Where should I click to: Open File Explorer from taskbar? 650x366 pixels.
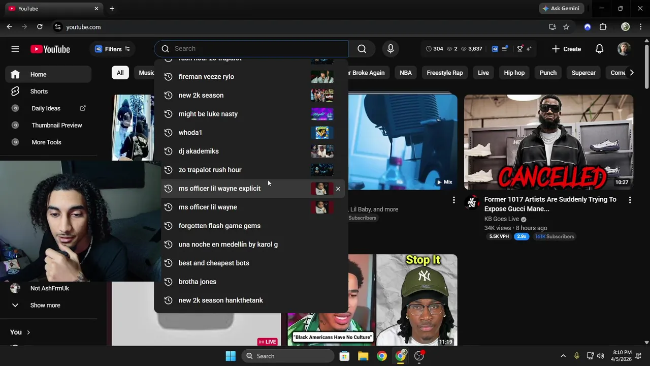click(x=363, y=356)
